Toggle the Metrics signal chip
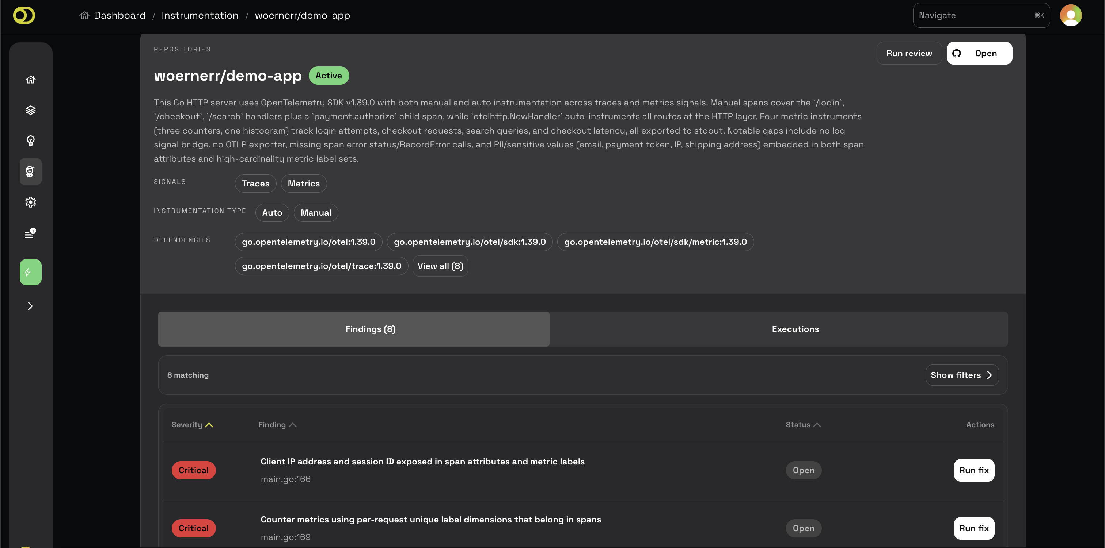 (303, 184)
